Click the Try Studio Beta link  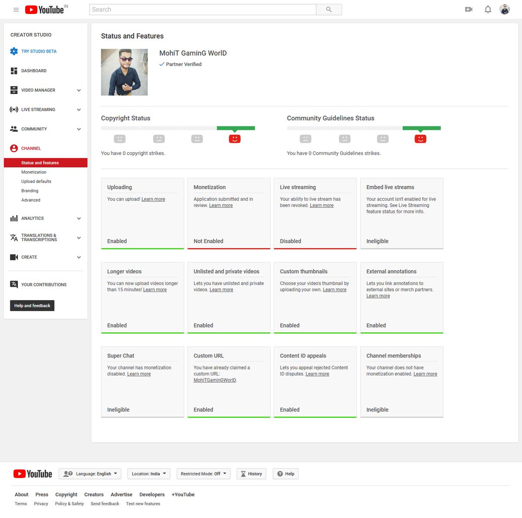[x=39, y=51]
